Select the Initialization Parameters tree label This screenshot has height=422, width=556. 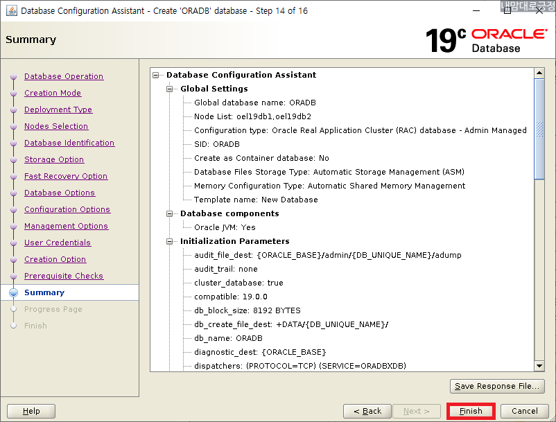point(235,241)
